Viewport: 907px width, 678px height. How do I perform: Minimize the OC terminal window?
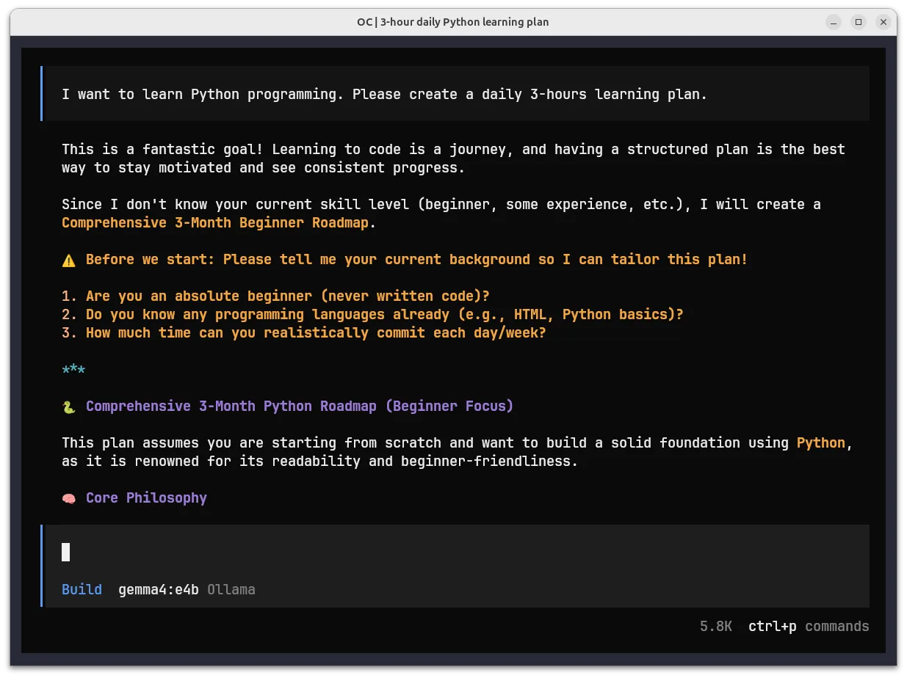tap(833, 22)
